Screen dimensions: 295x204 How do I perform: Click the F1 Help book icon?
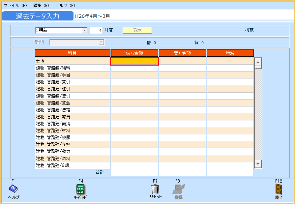click(13, 189)
